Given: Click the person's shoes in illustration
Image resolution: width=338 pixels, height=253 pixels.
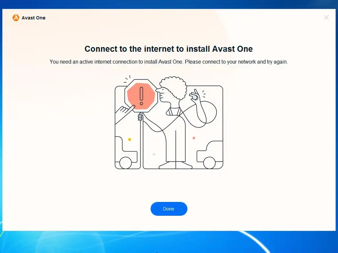Looking at the screenshot, I should coord(176,165).
